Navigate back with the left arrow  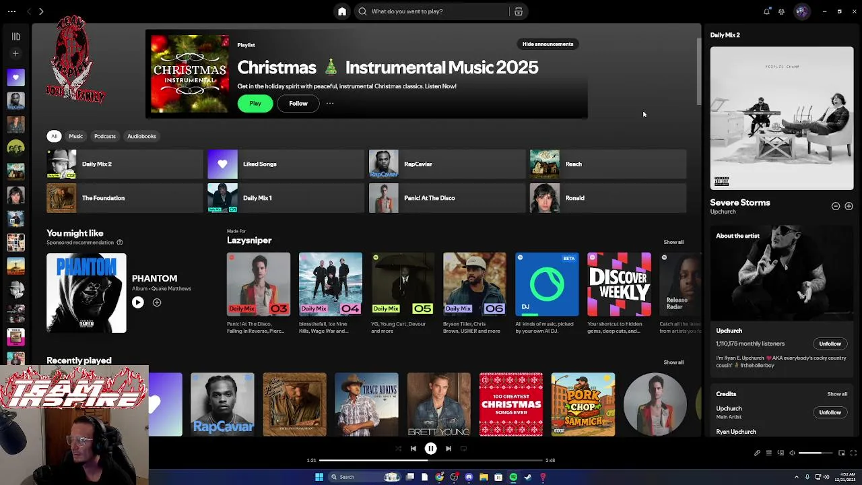coord(29,11)
